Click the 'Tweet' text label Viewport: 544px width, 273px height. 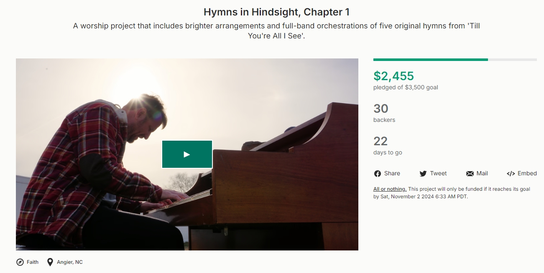point(438,173)
